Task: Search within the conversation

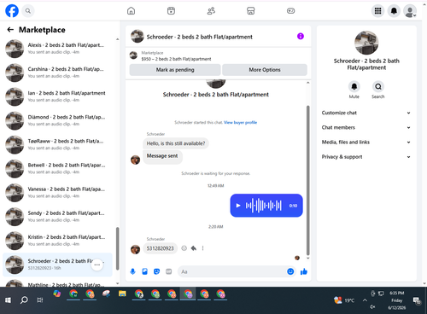Action: pos(378,86)
